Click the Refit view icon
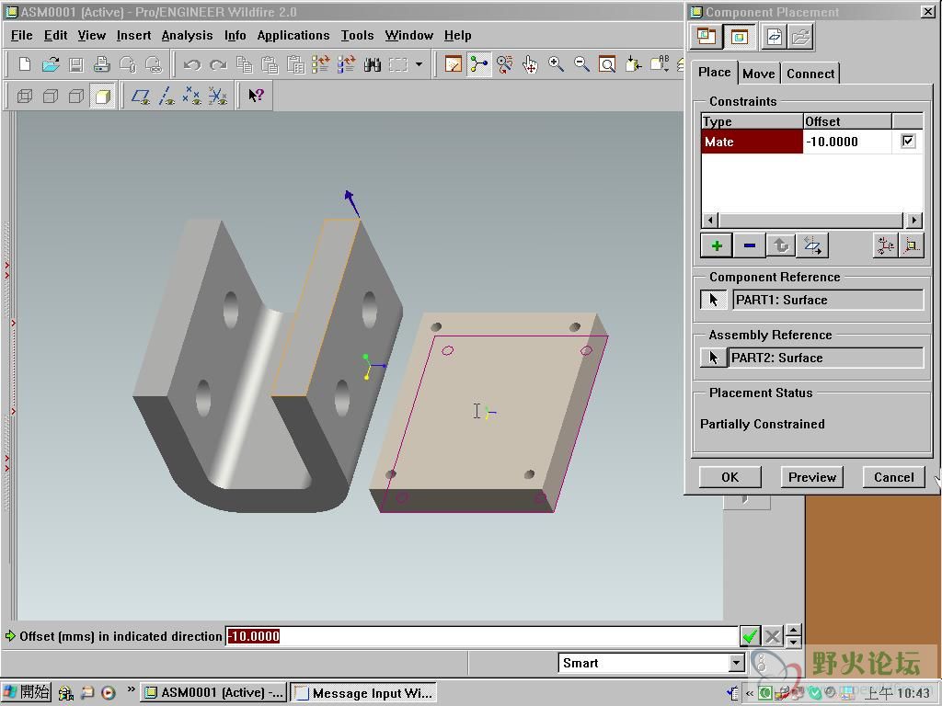The image size is (942, 706). click(607, 63)
